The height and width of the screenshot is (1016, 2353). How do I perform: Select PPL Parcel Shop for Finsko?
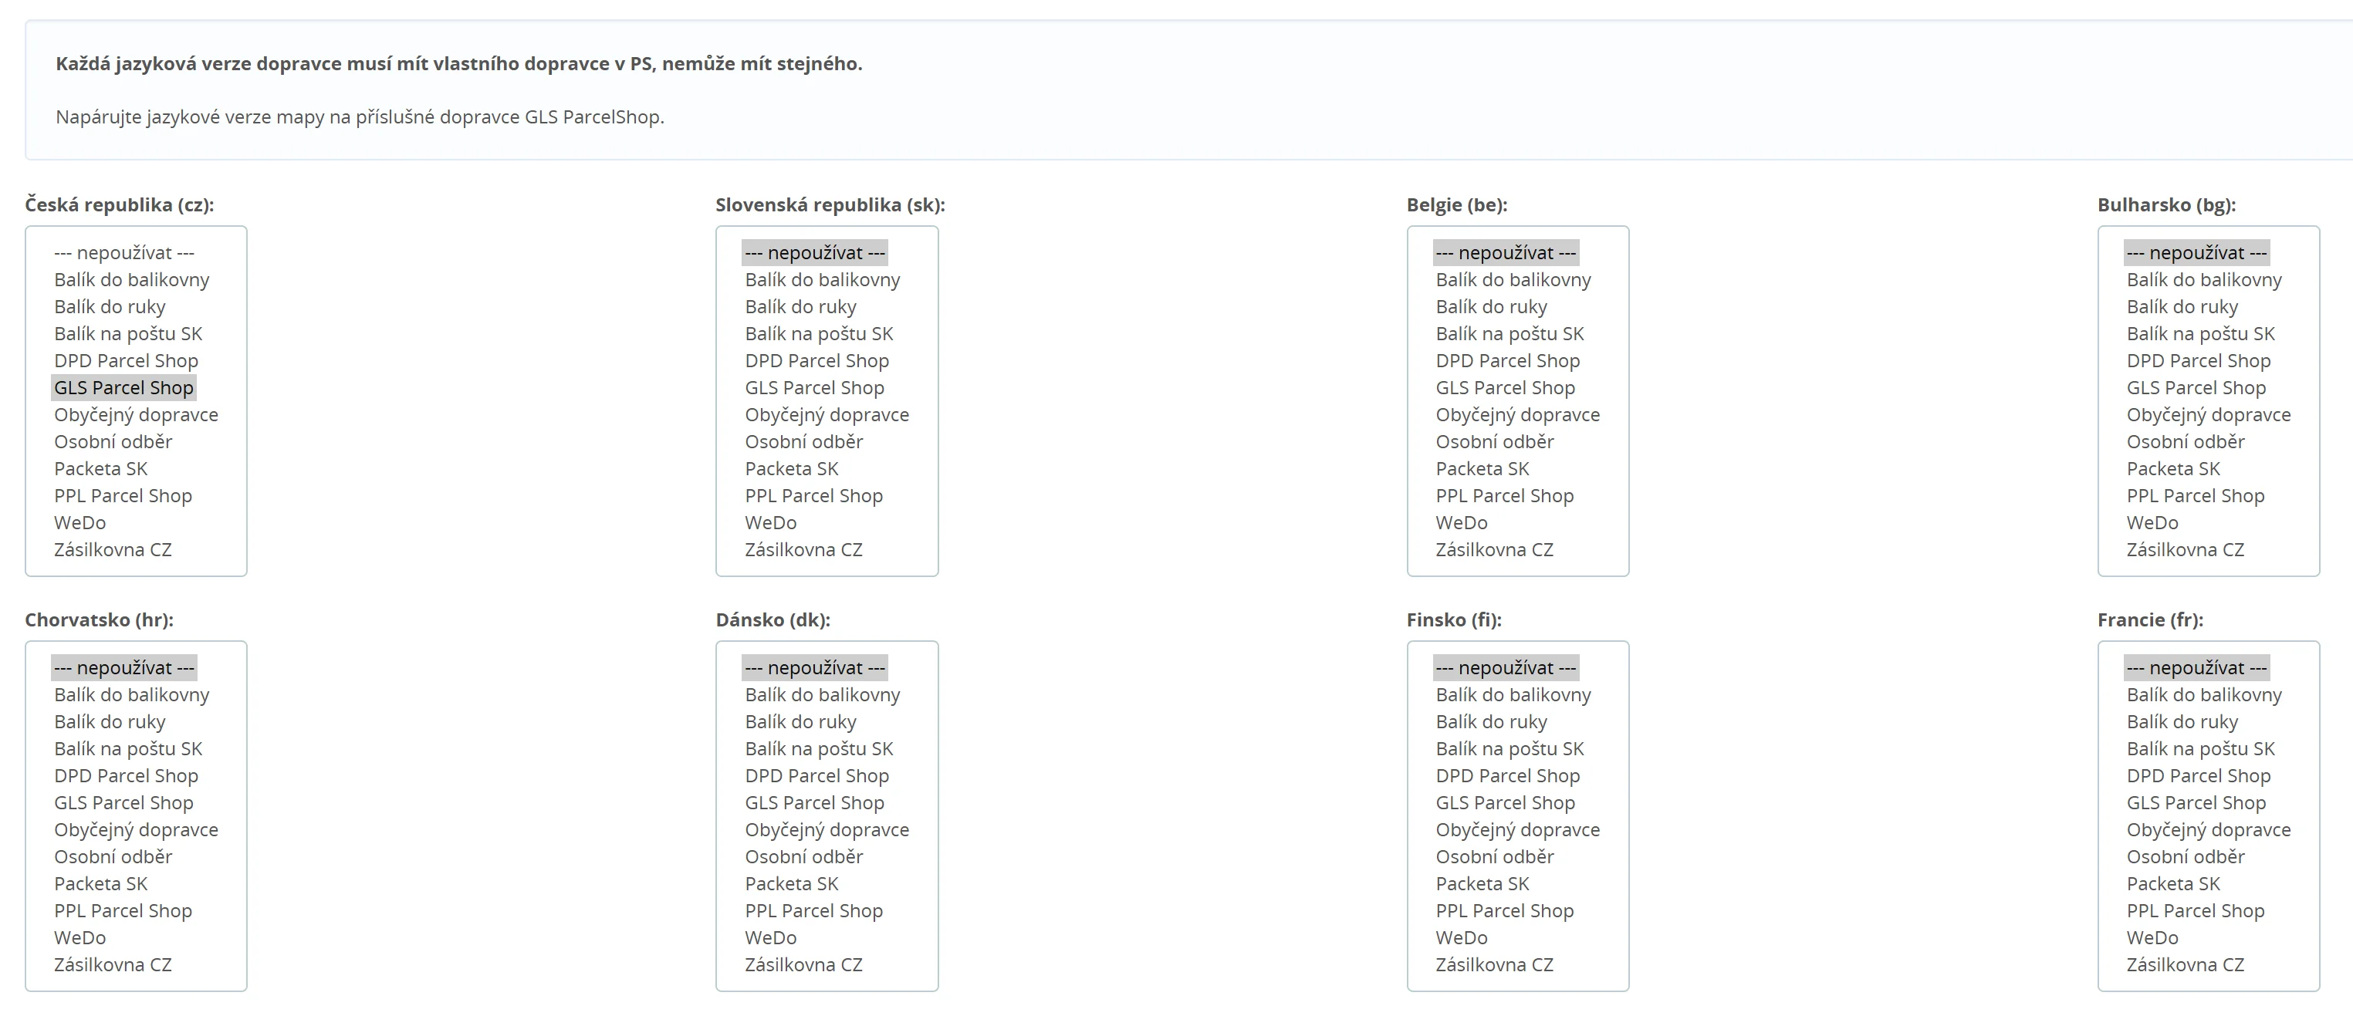coord(1504,911)
